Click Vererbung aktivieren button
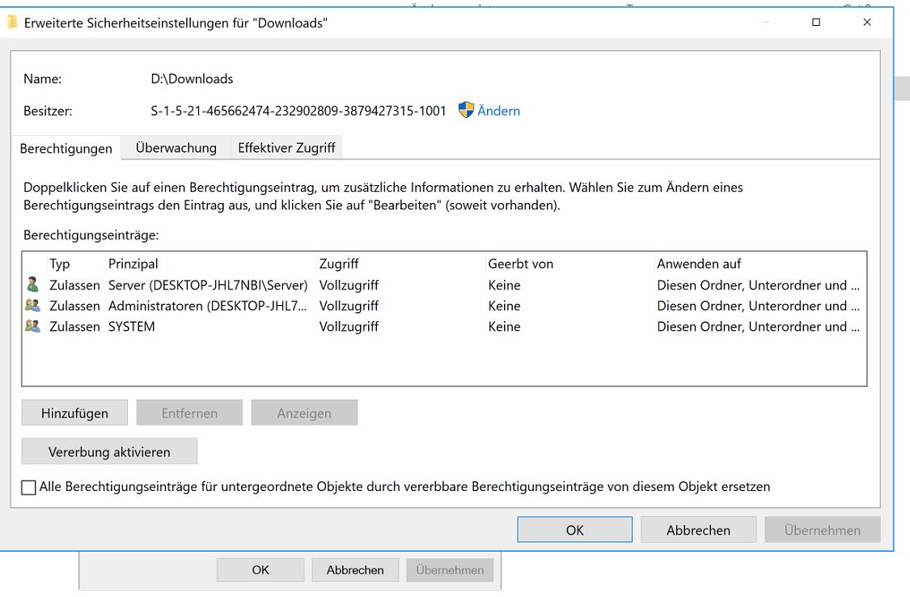The height and width of the screenshot is (597, 910). [x=109, y=451]
